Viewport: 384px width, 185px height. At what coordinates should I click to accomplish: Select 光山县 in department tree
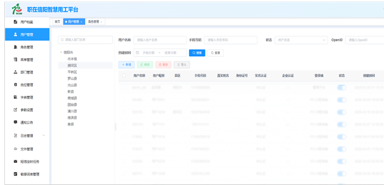pyautogui.click(x=72, y=85)
